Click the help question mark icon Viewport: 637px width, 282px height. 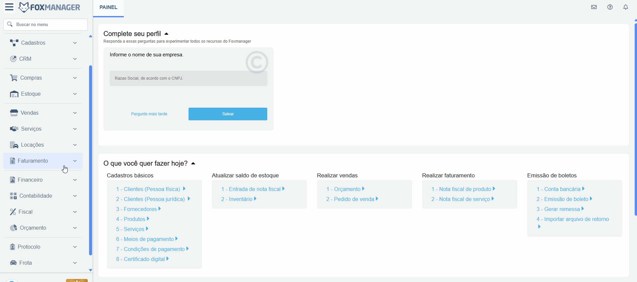point(610,7)
